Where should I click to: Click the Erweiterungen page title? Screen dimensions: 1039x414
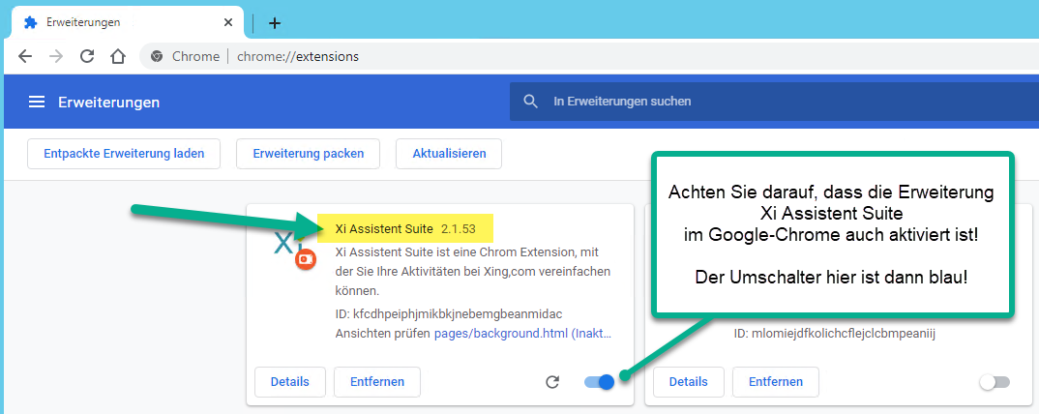pos(108,102)
